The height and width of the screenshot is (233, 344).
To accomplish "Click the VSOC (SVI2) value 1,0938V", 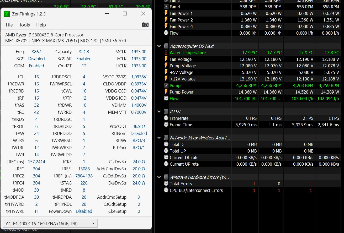I will (x=139, y=77).
